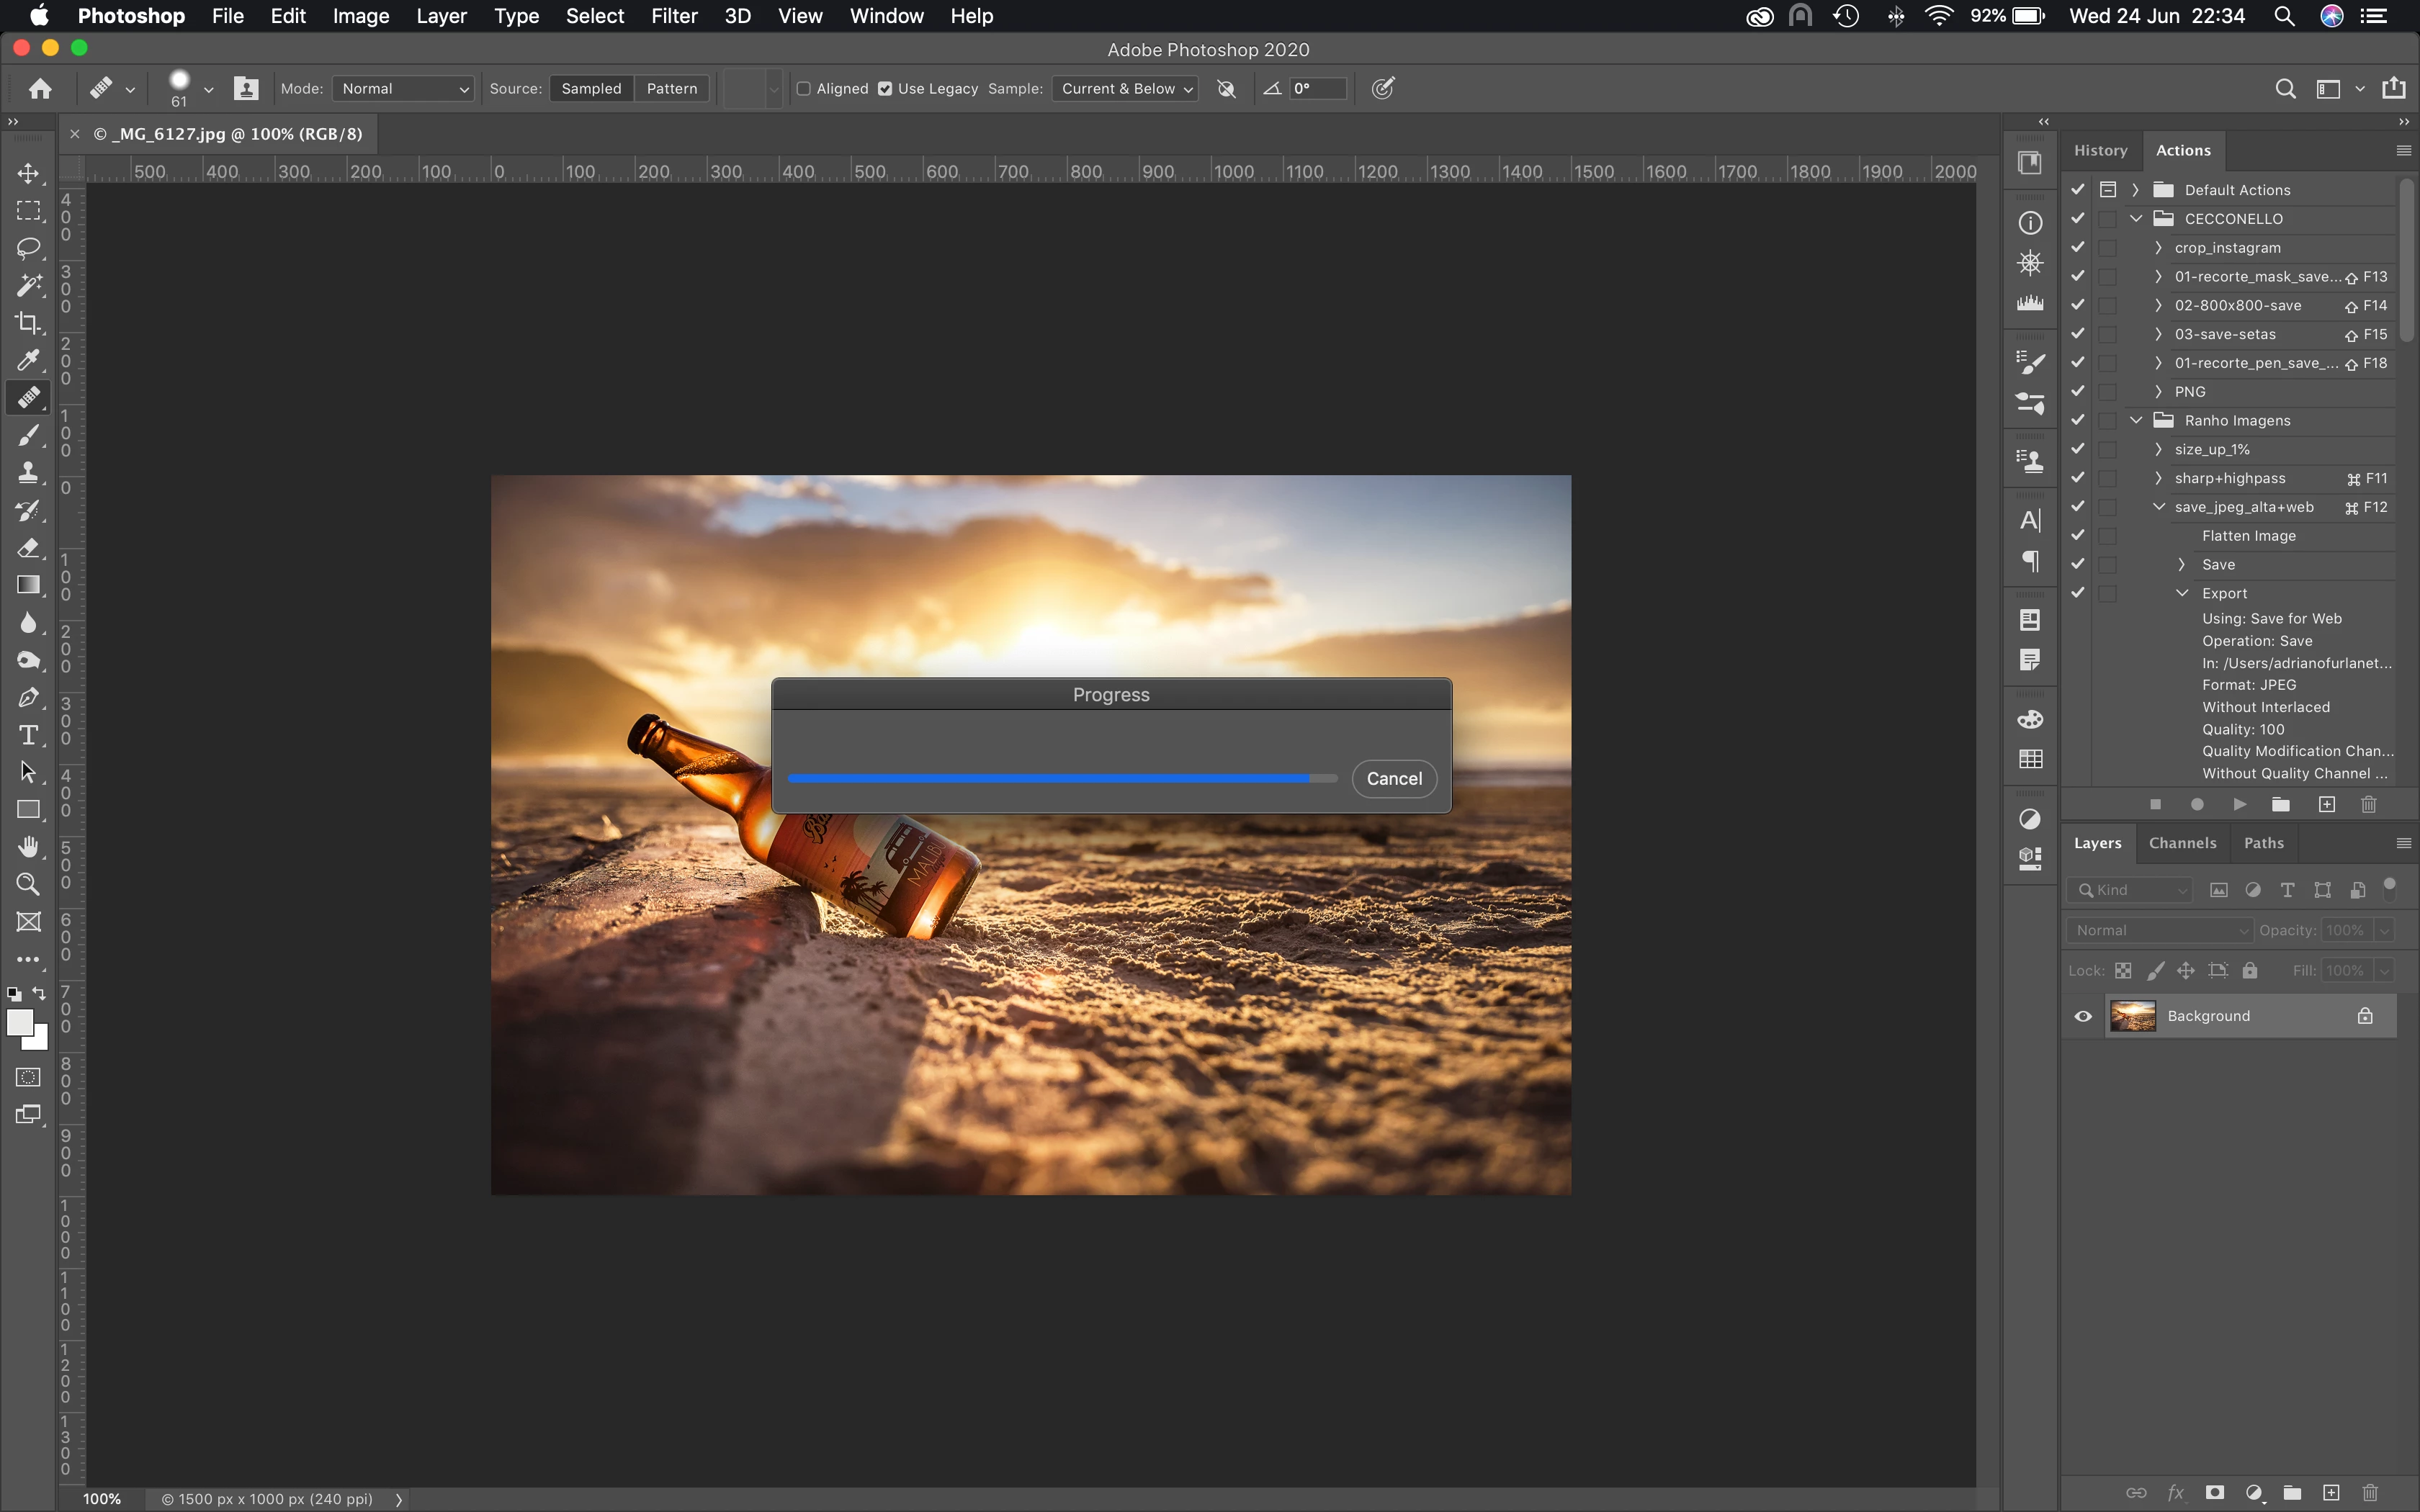
Task: Select the Eyedropper tool
Action: coord(28,360)
